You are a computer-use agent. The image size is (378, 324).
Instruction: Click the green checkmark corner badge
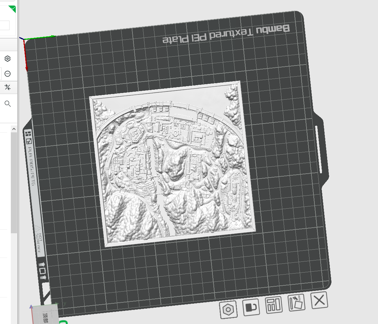12,9
